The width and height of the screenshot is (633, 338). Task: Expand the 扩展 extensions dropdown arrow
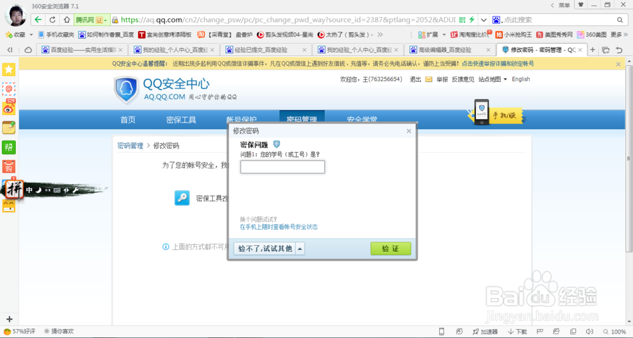coord(444,35)
